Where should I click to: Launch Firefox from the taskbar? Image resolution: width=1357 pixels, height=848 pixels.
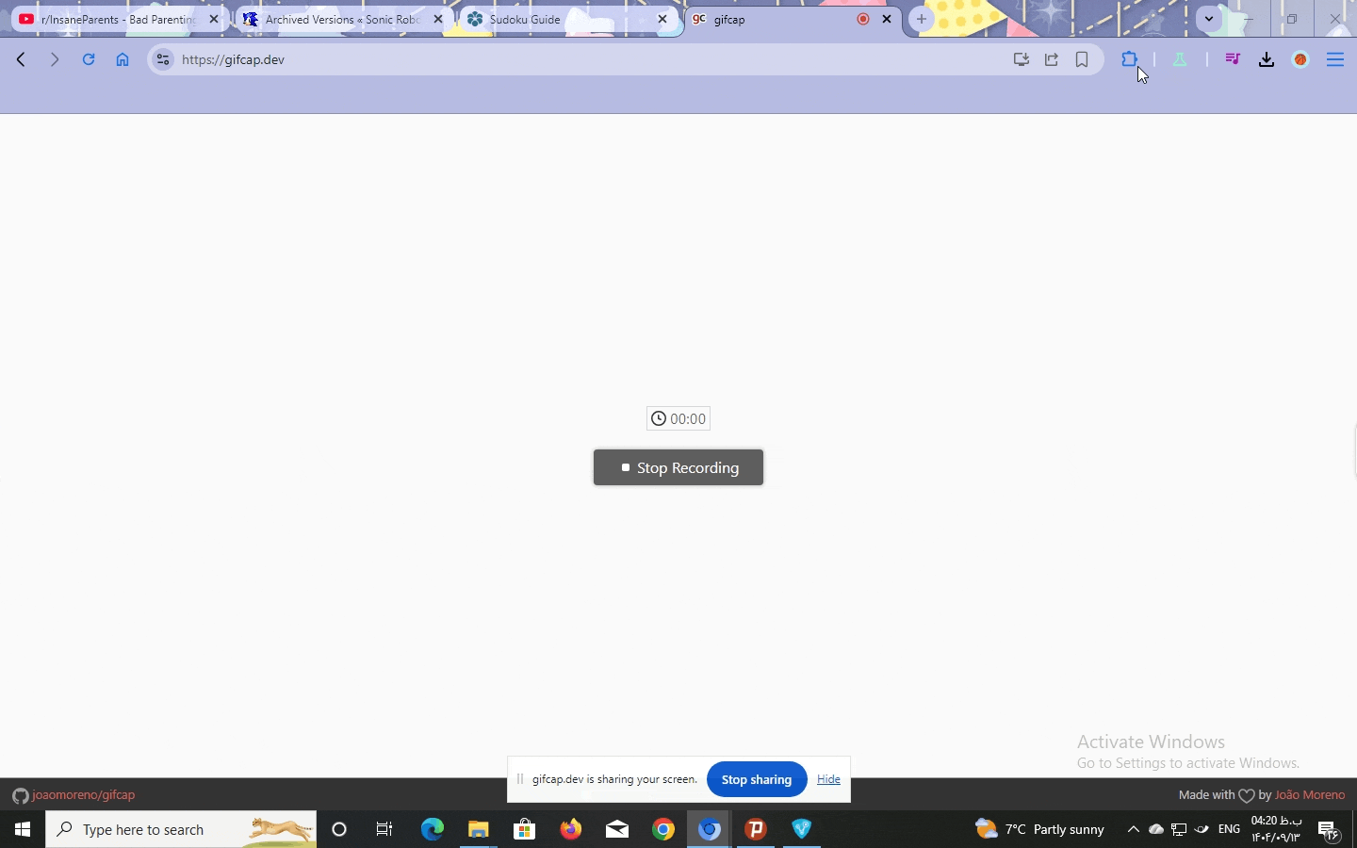click(572, 829)
